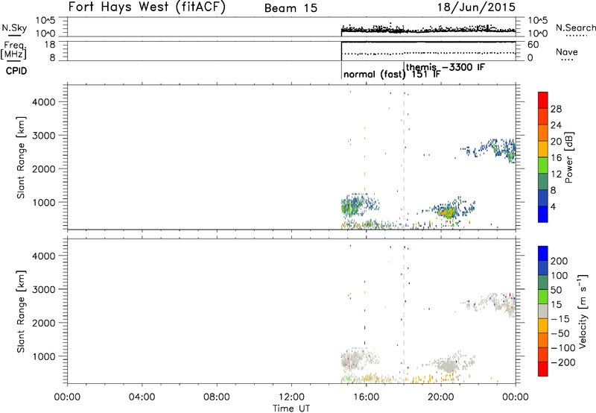Click the gray -15 to 15 Velocity swatch
Viewport: 596px width, 413px height.
[543, 311]
